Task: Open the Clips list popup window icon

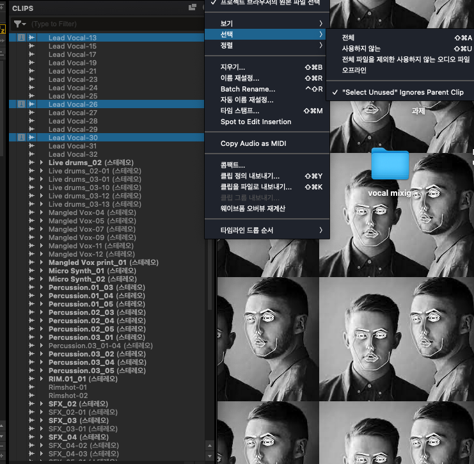Action: click(x=193, y=7)
